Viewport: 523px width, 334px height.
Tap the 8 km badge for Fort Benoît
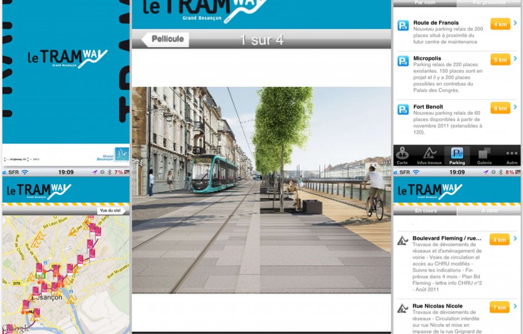click(500, 108)
